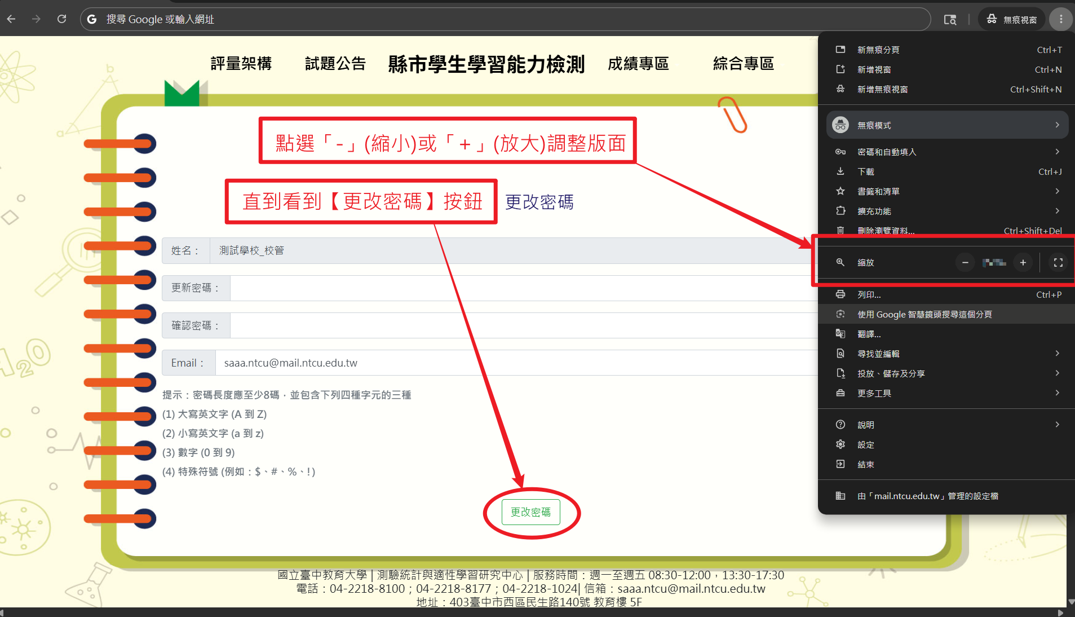Click the fullscreen icon next to zoom
Screen dimensions: 1075x617
pyautogui.click(x=1058, y=262)
